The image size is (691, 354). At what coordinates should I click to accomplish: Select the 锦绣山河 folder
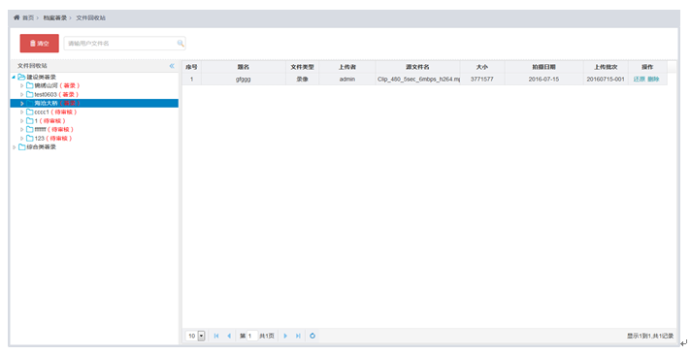click(46, 86)
